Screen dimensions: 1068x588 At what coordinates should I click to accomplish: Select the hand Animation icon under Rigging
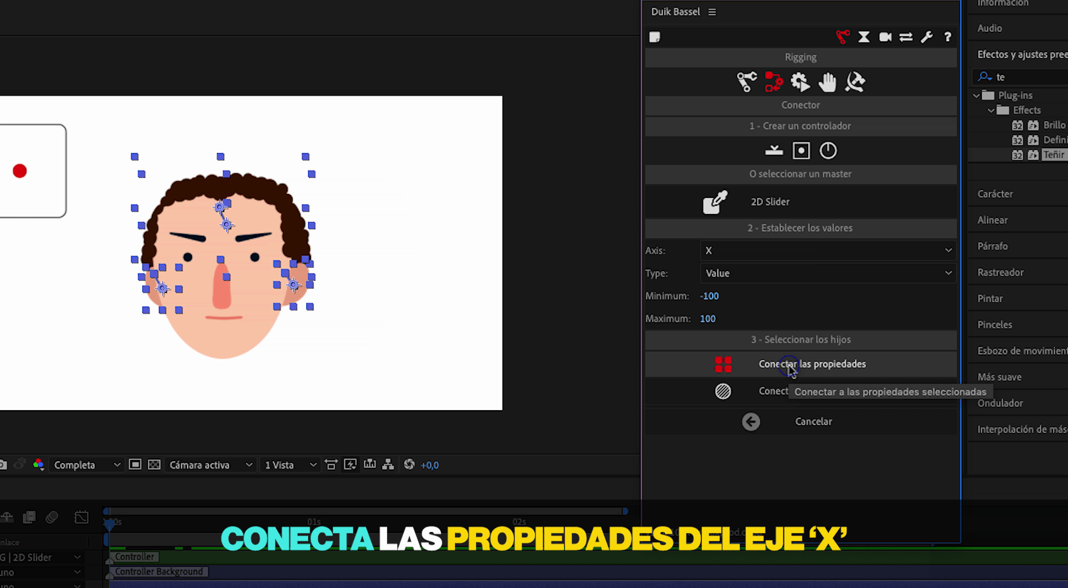pyautogui.click(x=827, y=82)
